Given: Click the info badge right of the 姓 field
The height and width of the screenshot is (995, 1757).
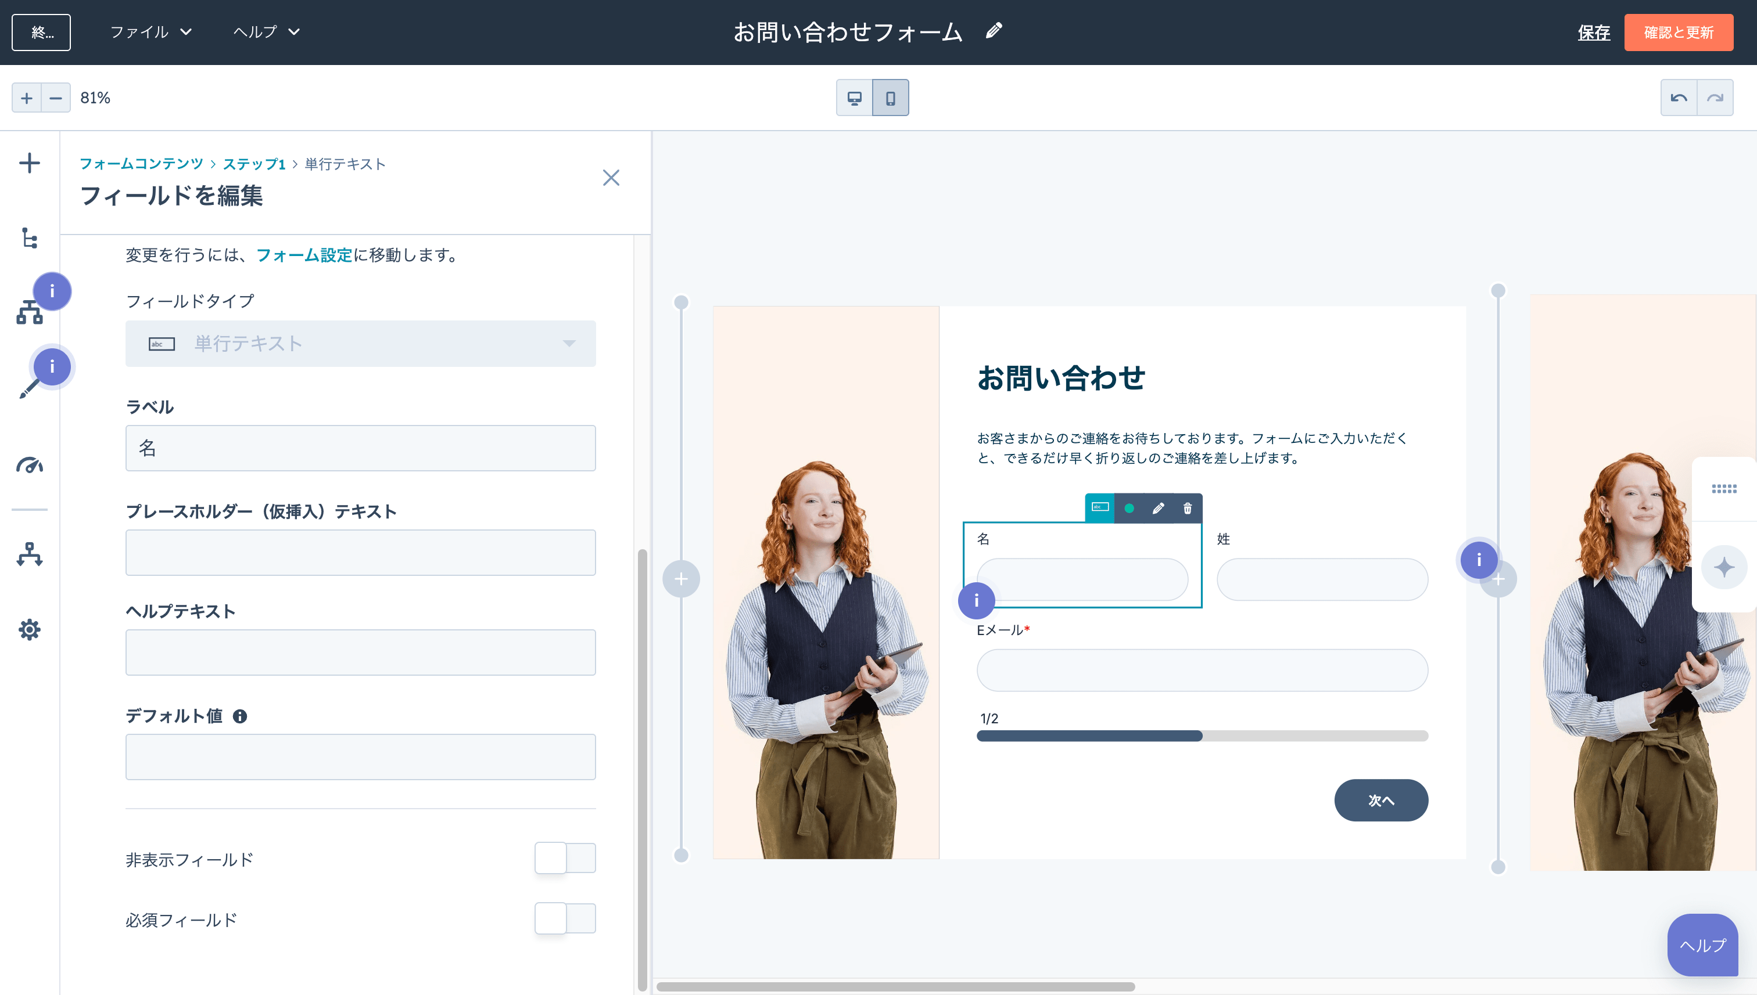Looking at the screenshot, I should click(x=1479, y=560).
